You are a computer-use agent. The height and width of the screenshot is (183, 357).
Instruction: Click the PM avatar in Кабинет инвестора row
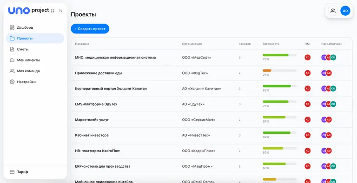pyautogui.click(x=308, y=135)
